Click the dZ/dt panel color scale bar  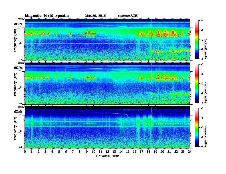pos(197,127)
